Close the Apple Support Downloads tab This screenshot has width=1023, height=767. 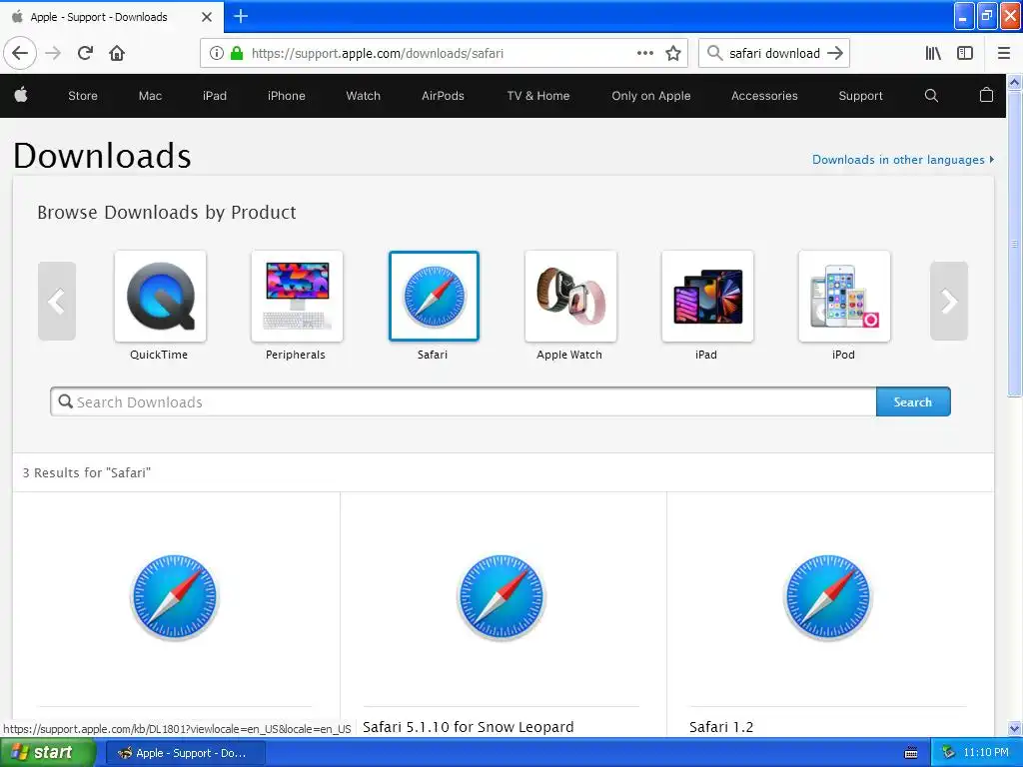(x=207, y=17)
